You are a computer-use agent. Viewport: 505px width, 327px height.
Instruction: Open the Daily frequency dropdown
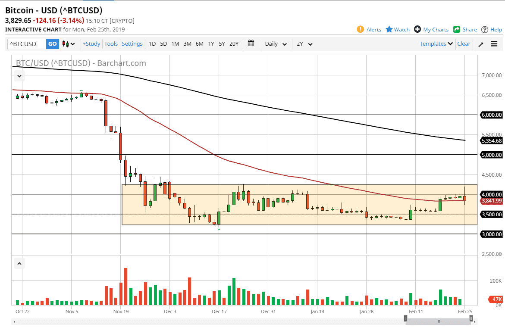tap(275, 44)
